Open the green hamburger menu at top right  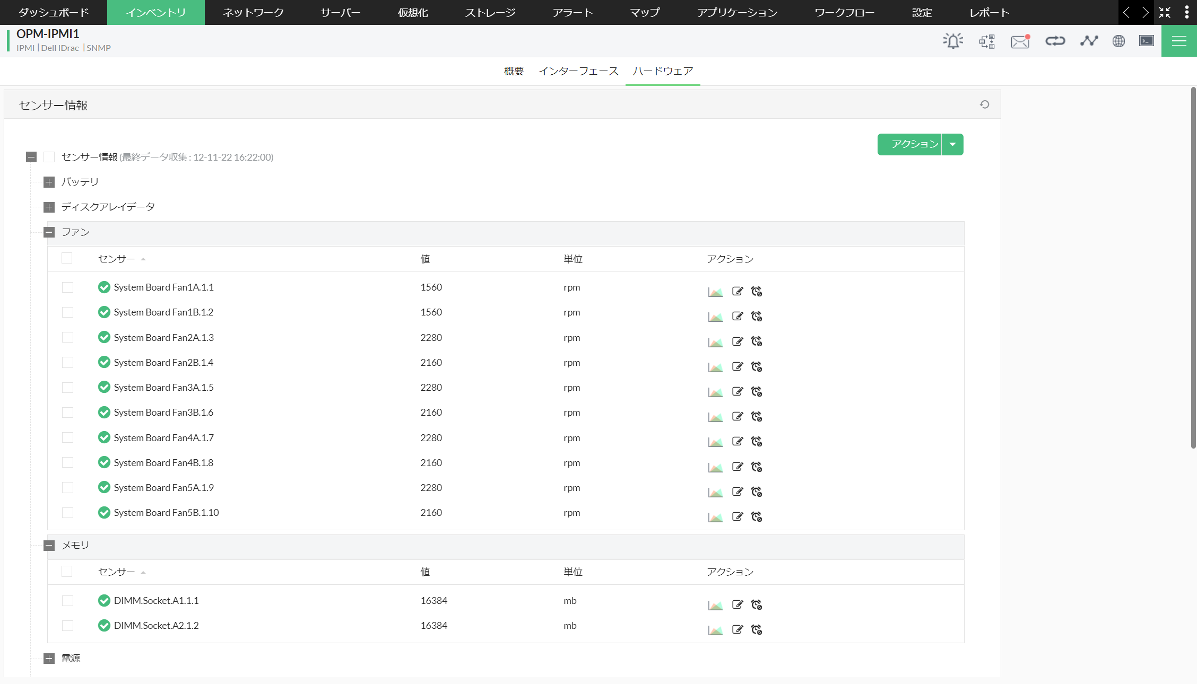[x=1178, y=41]
